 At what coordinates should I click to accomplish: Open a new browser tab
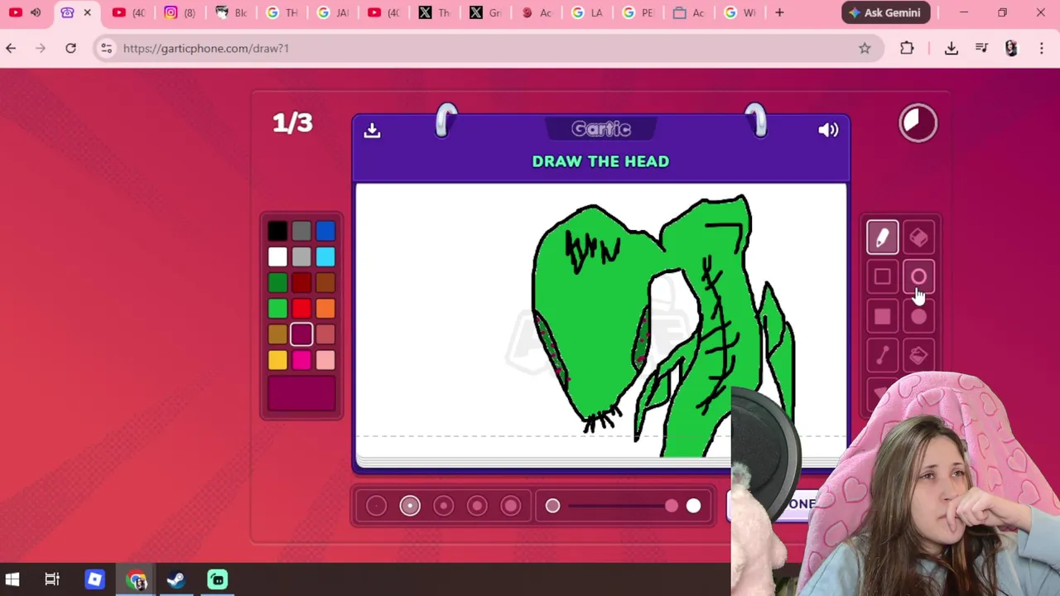point(779,12)
